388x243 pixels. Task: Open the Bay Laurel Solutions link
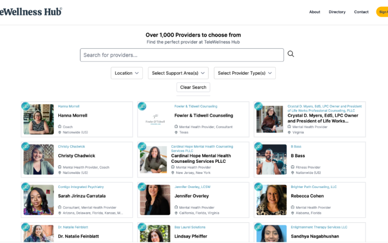(x=190, y=227)
